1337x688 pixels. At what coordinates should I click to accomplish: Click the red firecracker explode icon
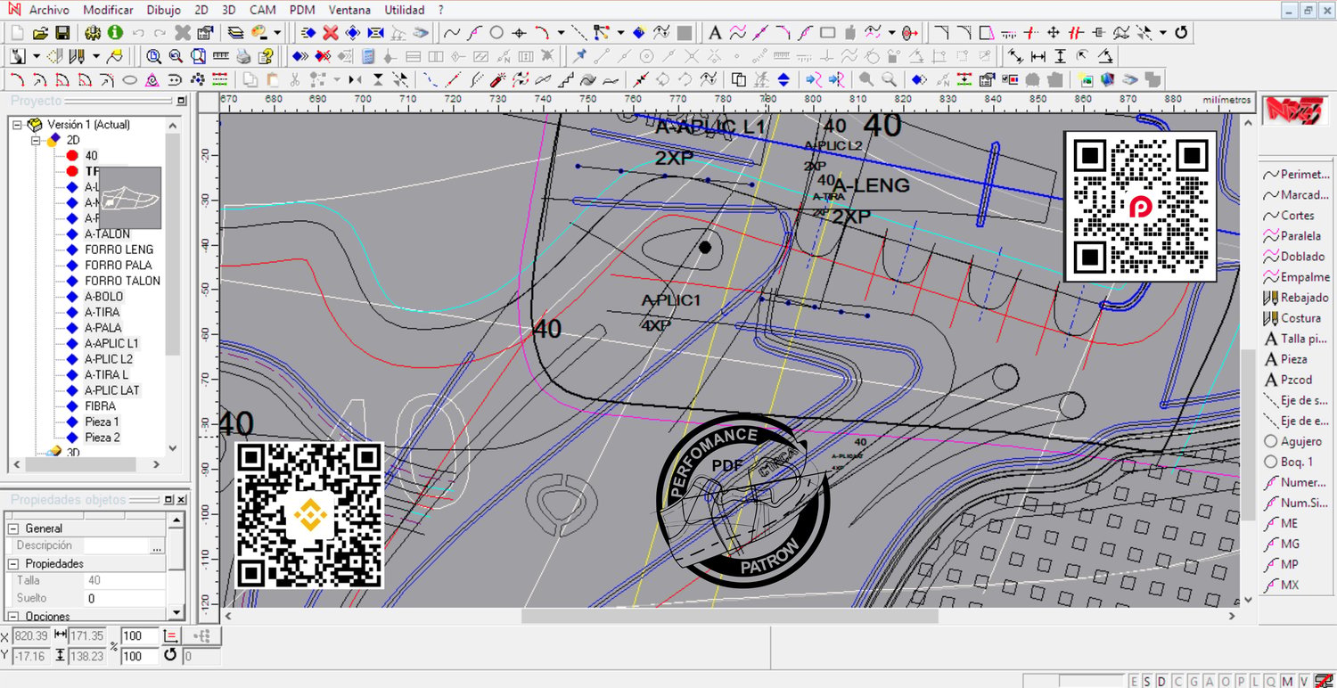pos(499,79)
